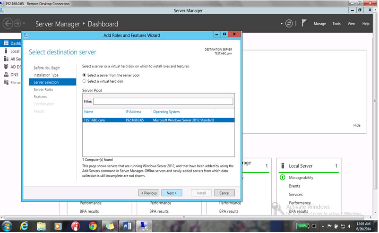Maximize the Add Roles and Features Wizard
Image resolution: width=379 pixels, height=233 pixels.
pos(224,35)
